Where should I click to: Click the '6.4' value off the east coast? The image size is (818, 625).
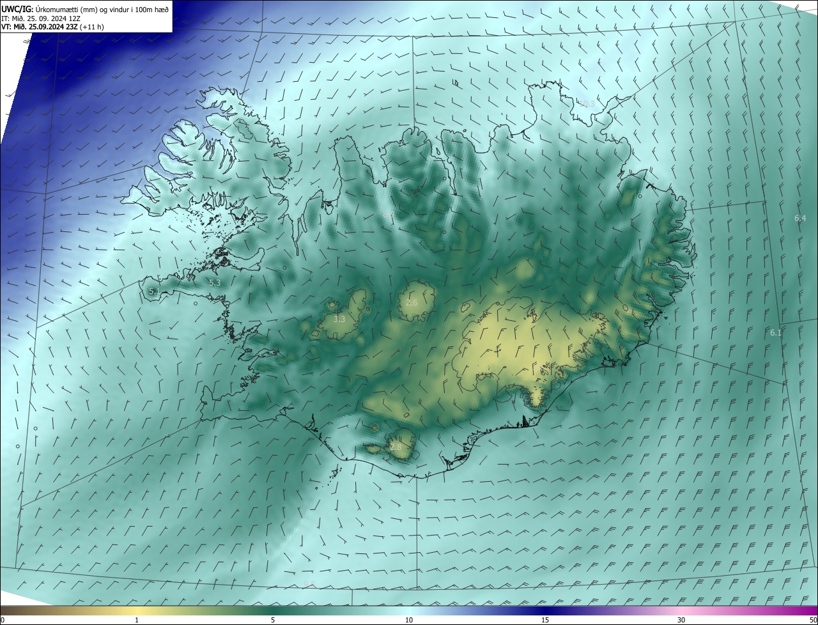800,219
